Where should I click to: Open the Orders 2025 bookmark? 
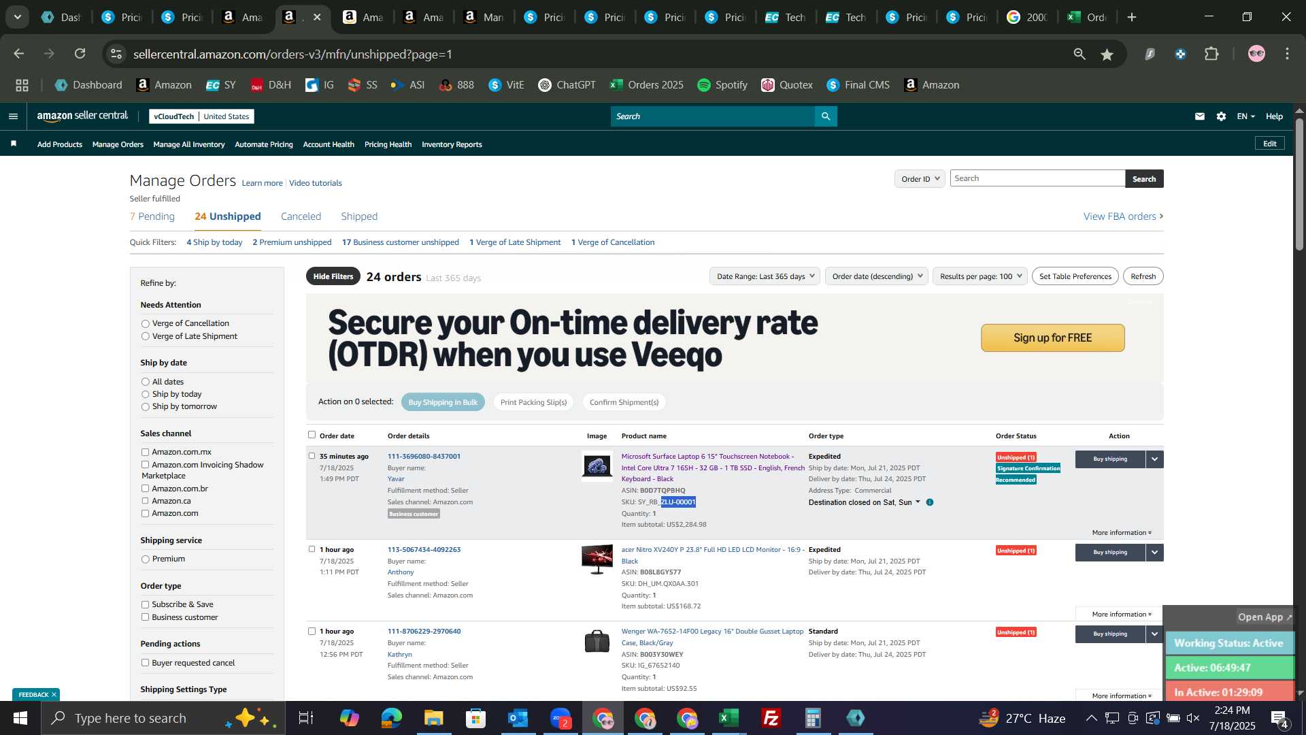(647, 85)
